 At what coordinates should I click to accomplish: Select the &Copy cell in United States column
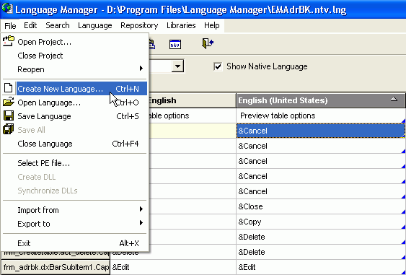click(x=321, y=222)
